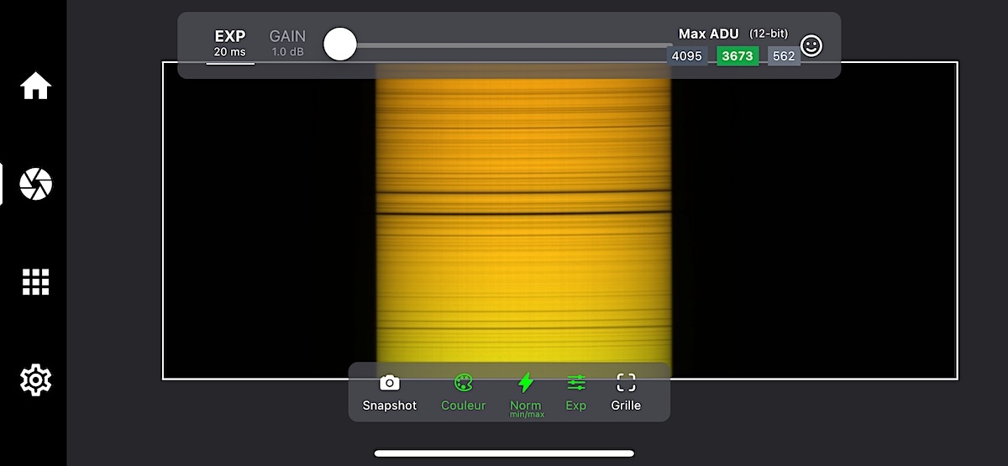Screen dimensions: 1008x466
Task: Go to the Home screen
Action: (35, 86)
